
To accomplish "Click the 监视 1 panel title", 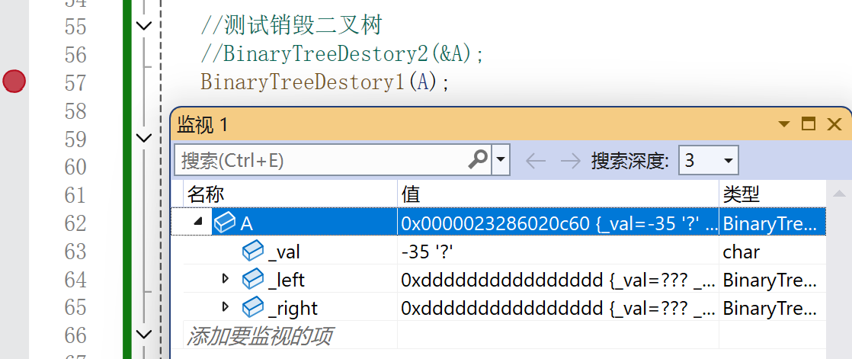I will point(203,125).
